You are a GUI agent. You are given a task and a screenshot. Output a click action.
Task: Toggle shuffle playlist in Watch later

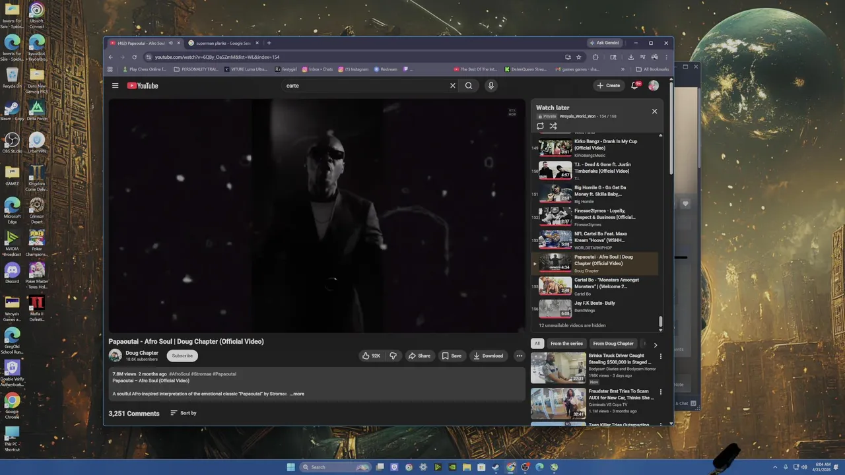(x=553, y=126)
